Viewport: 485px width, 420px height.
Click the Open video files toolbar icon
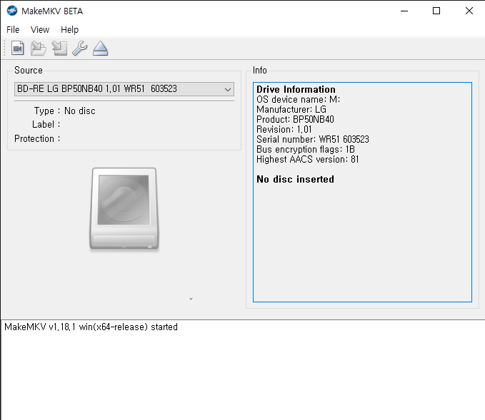[x=18, y=48]
